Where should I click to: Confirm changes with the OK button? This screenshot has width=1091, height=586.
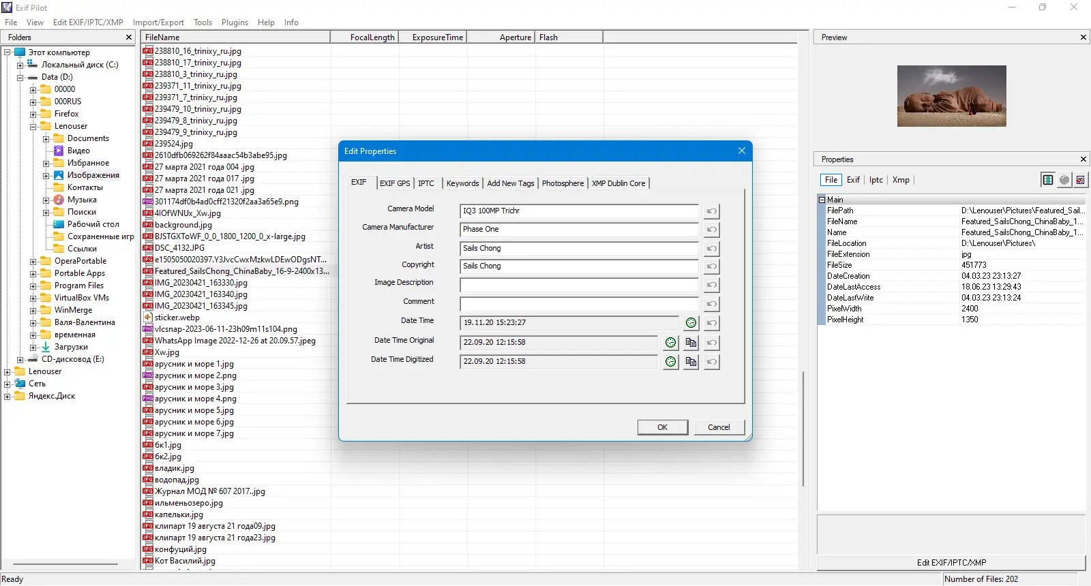pos(662,427)
